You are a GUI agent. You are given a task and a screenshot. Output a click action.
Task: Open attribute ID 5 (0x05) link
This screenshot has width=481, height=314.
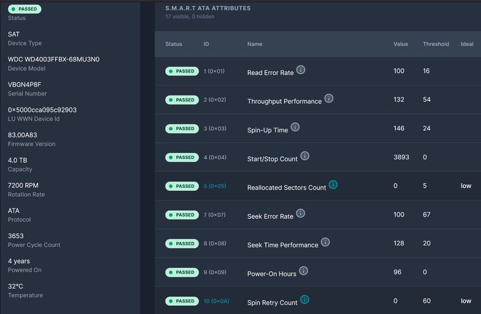click(215, 186)
